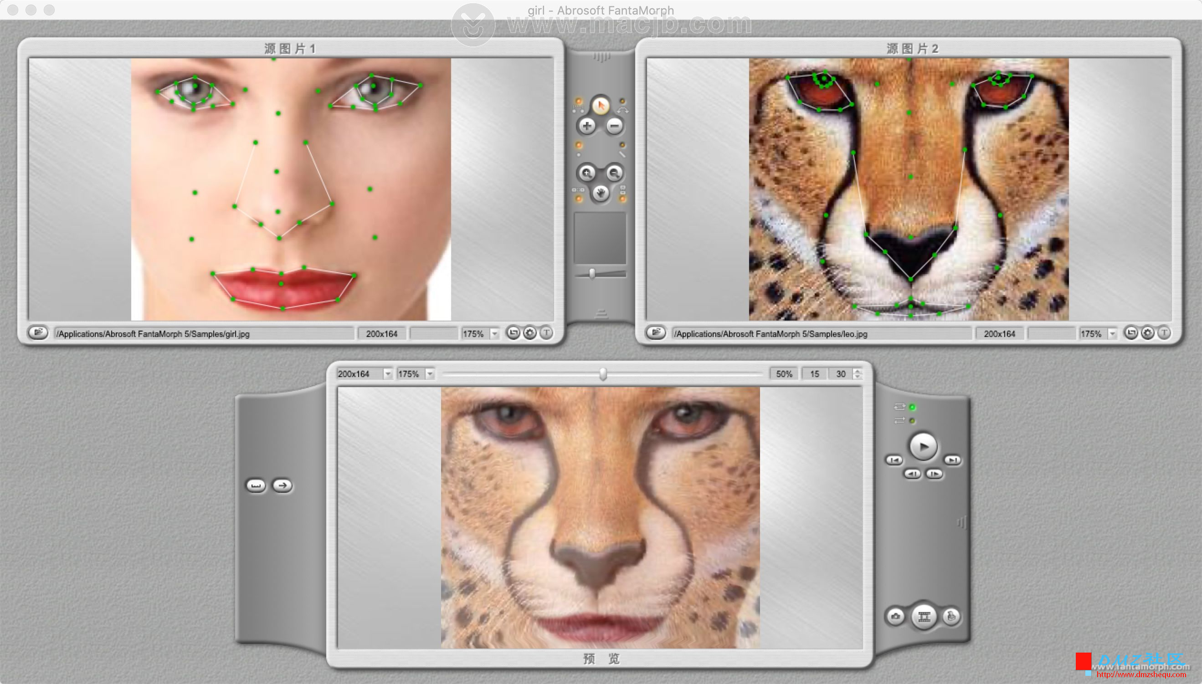Select the arrow edit-dot tool
This screenshot has width=1202, height=684.
pos(600,106)
